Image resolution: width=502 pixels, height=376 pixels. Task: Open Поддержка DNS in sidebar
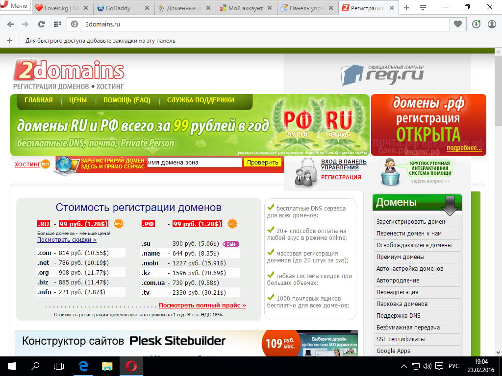(x=399, y=316)
